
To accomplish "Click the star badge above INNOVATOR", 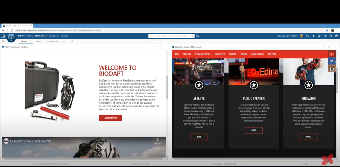I will (x=308, y=85).
